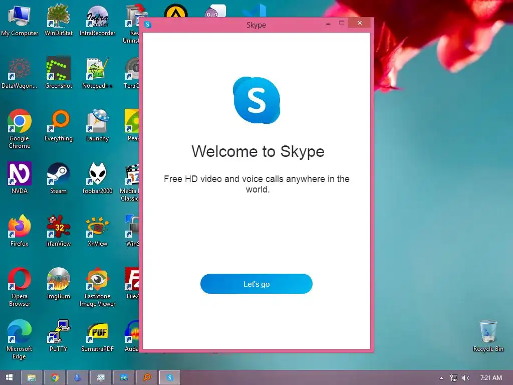Select the Firefox desktop shortcut
This screenshot has width=513, height=385.
point(20,231)
